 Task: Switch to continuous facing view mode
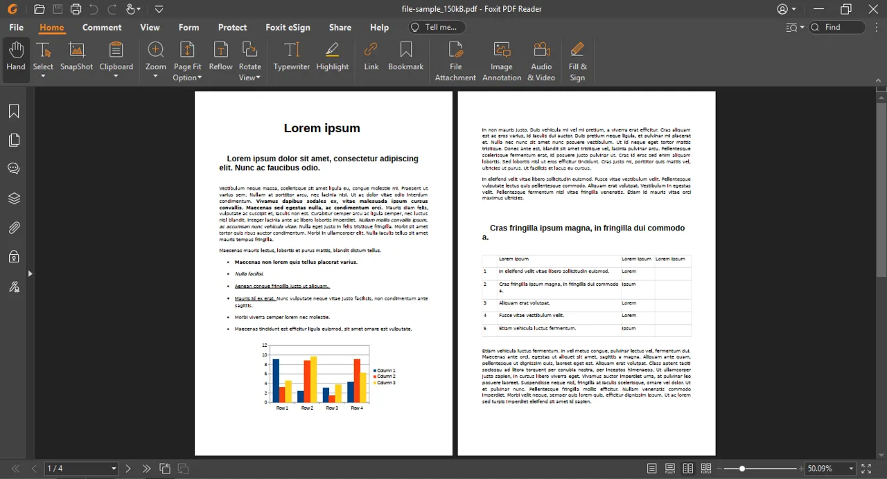click(x=706, y=469)
